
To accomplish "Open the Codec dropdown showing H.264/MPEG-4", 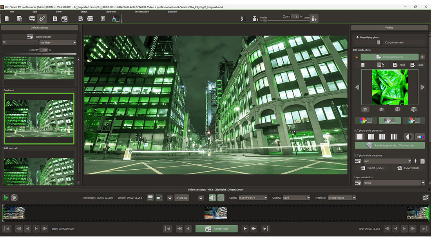I will (252, 198).
